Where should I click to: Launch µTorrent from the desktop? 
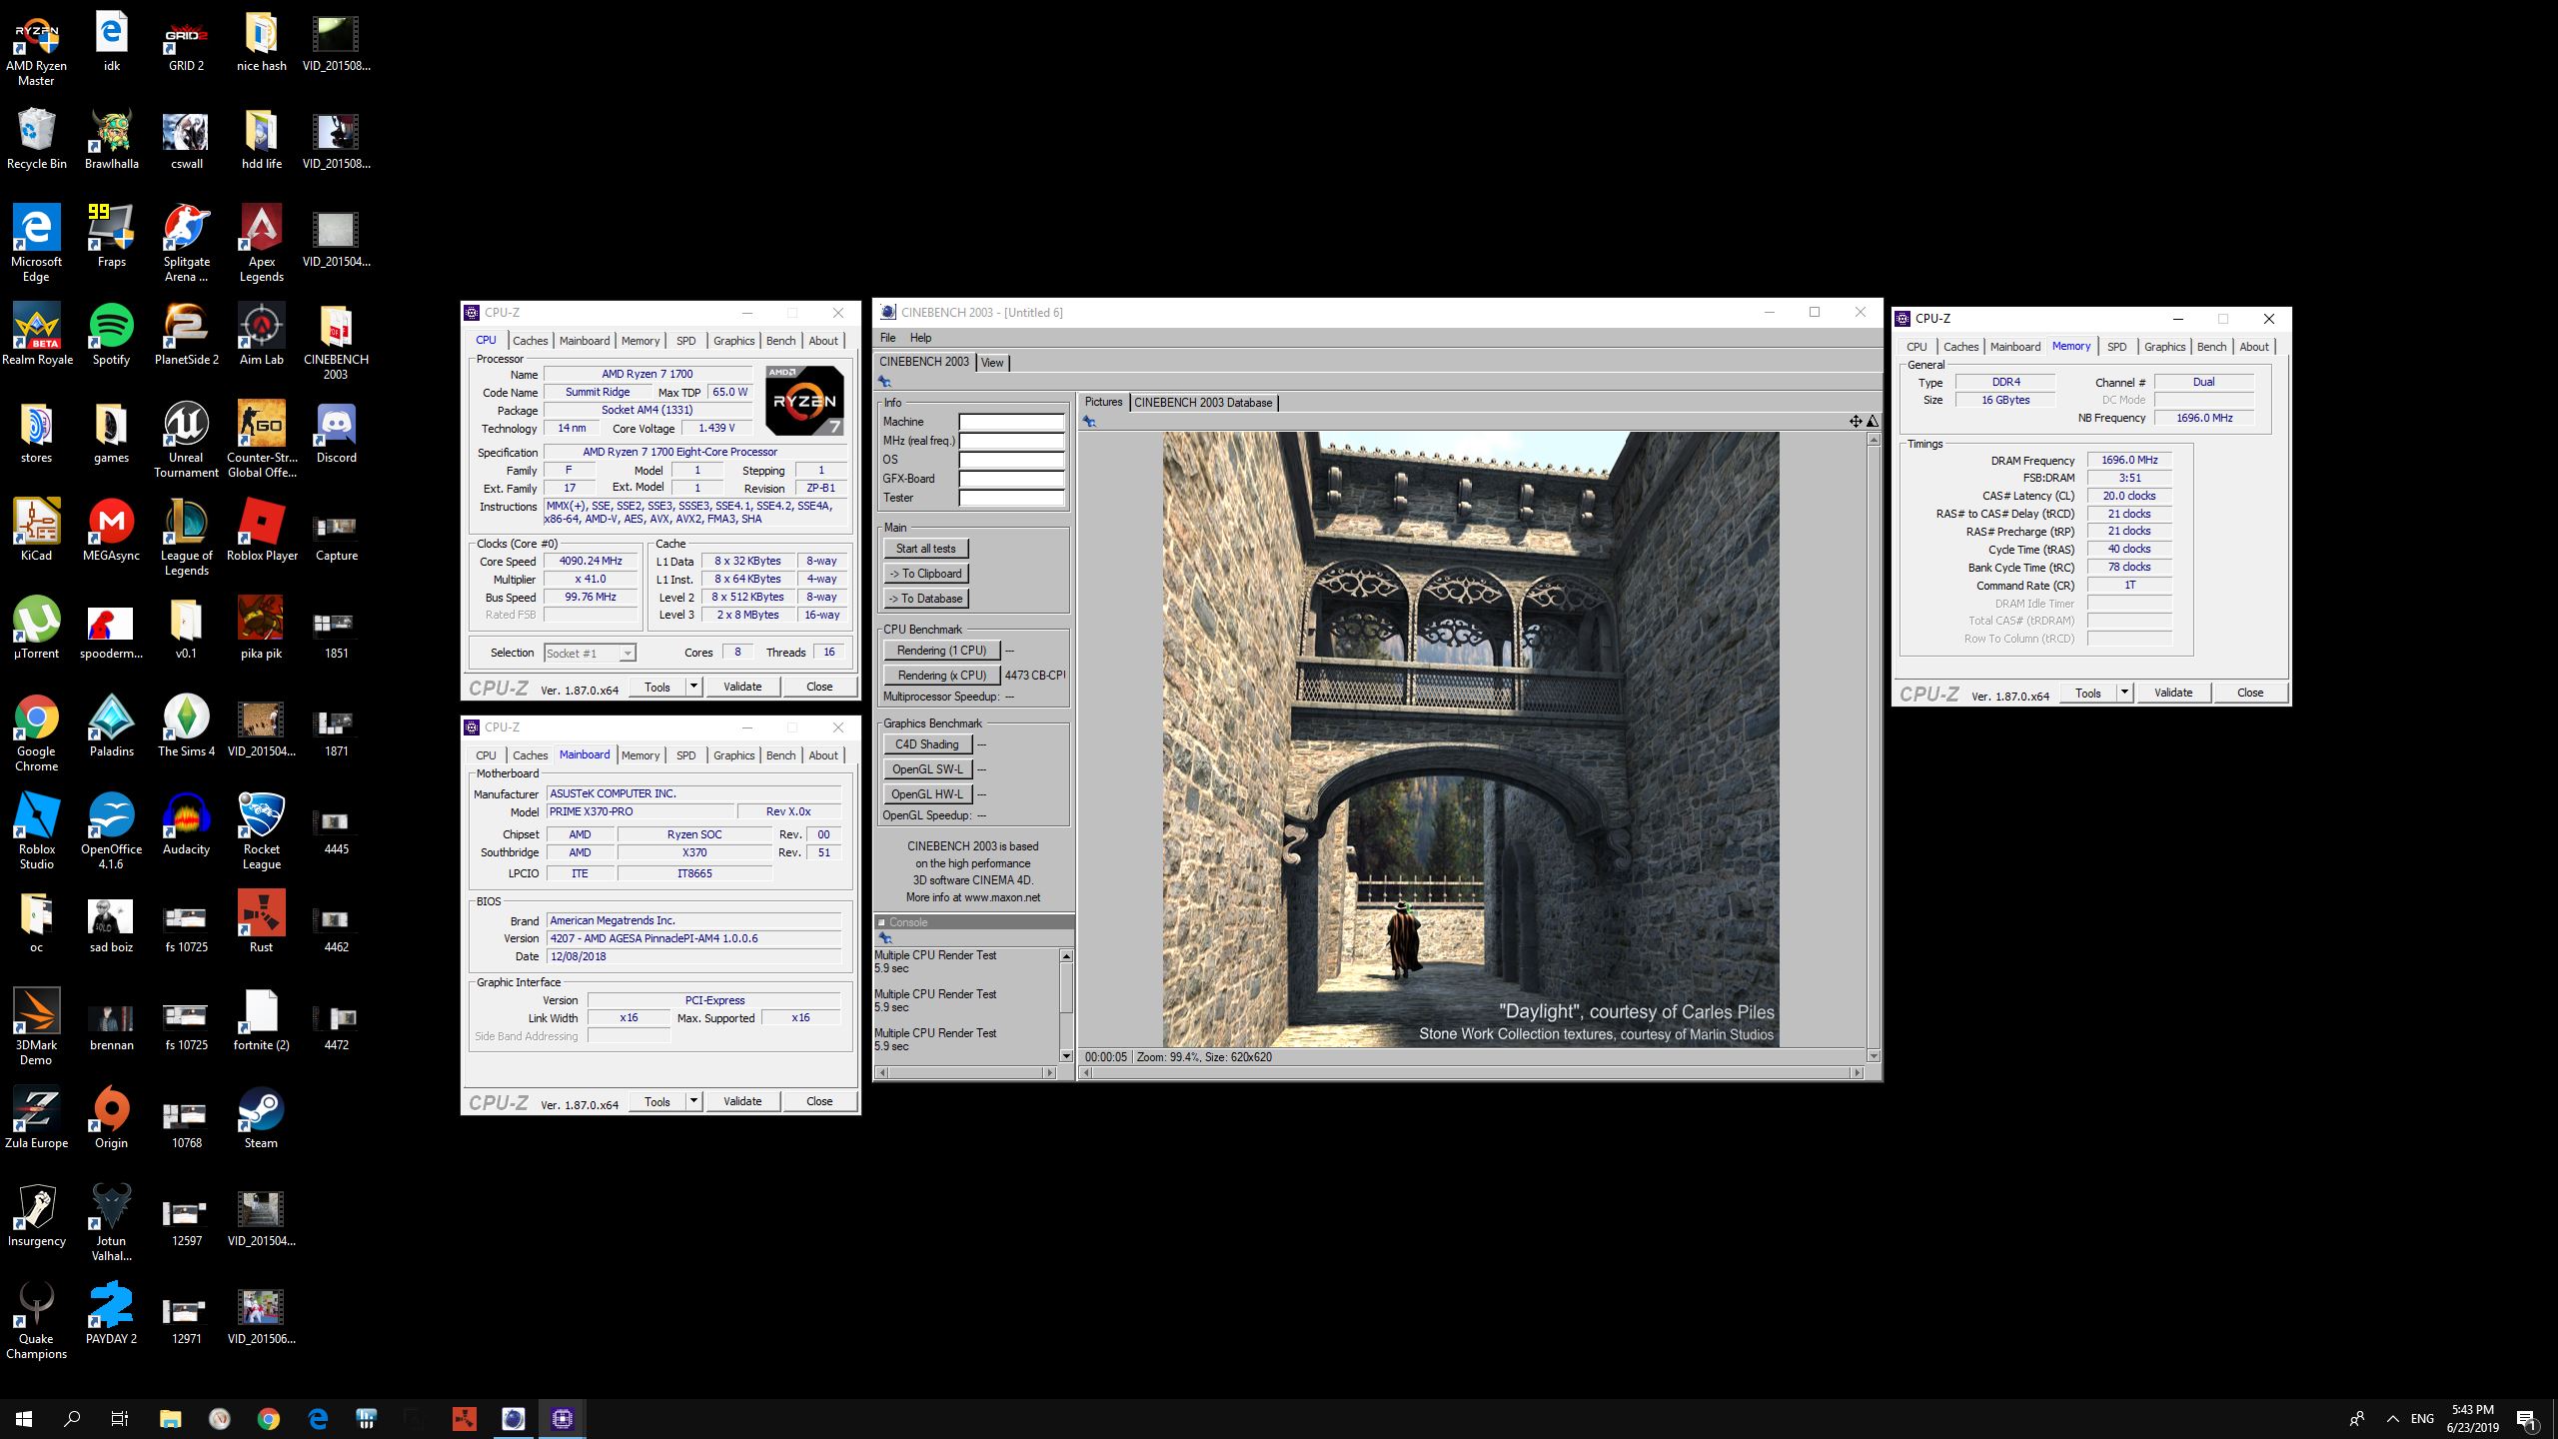[36, 630]
